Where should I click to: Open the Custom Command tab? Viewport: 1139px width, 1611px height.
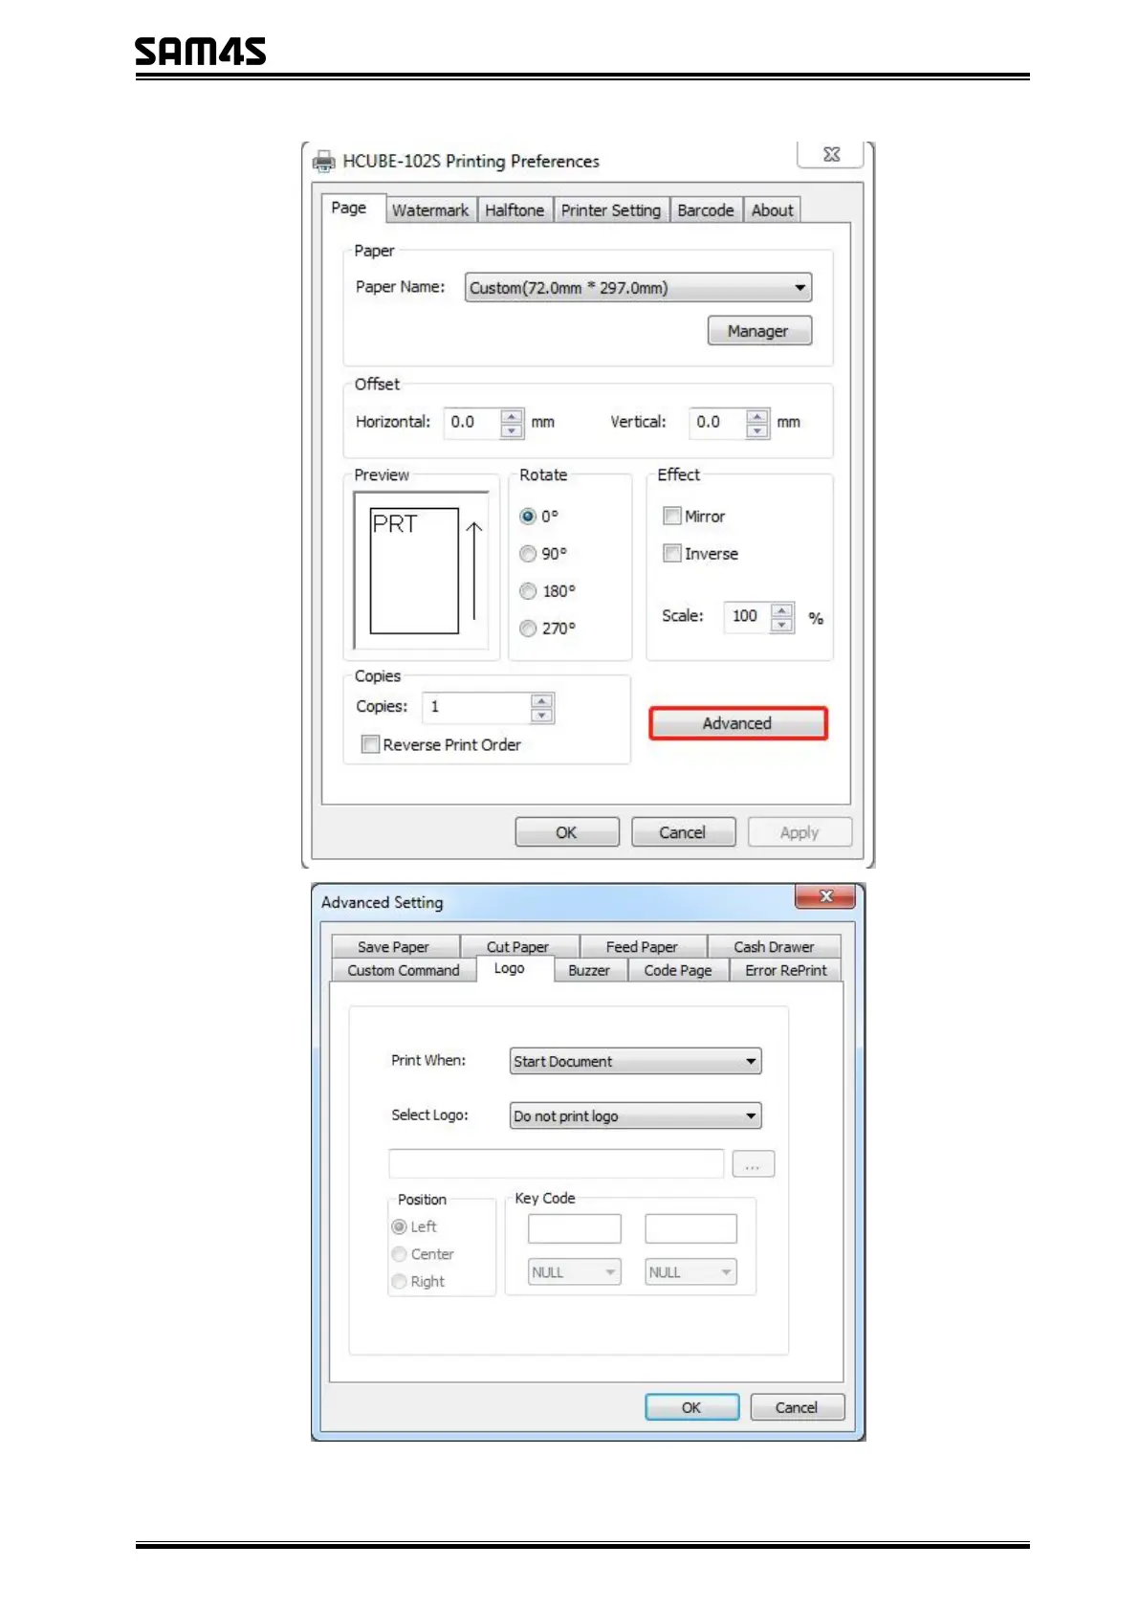tap(404, 970)
